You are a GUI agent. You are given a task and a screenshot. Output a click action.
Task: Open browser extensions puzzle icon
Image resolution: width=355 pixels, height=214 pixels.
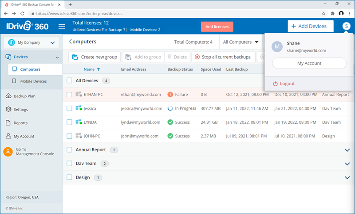click(332, 14)
